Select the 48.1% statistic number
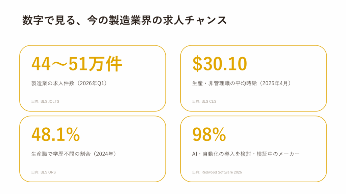Viewport: 346px width, 194px height. pyautogui.click(x=56, y=134)
